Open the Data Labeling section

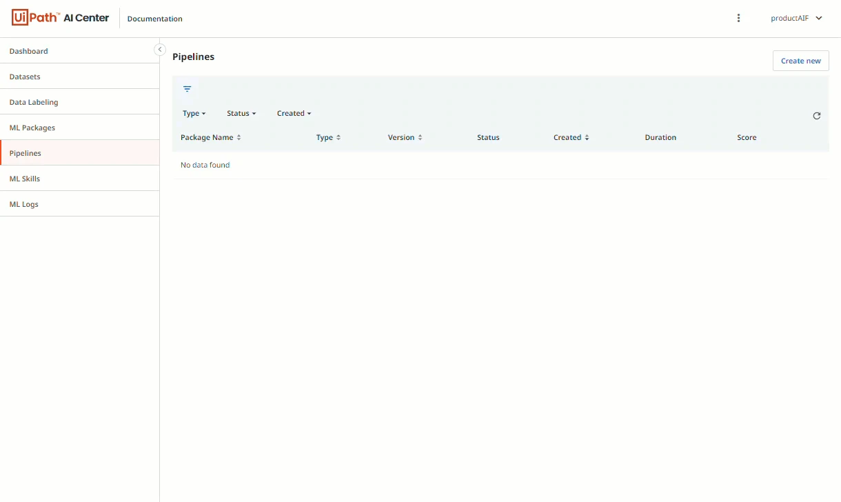[x=79, y=102]
